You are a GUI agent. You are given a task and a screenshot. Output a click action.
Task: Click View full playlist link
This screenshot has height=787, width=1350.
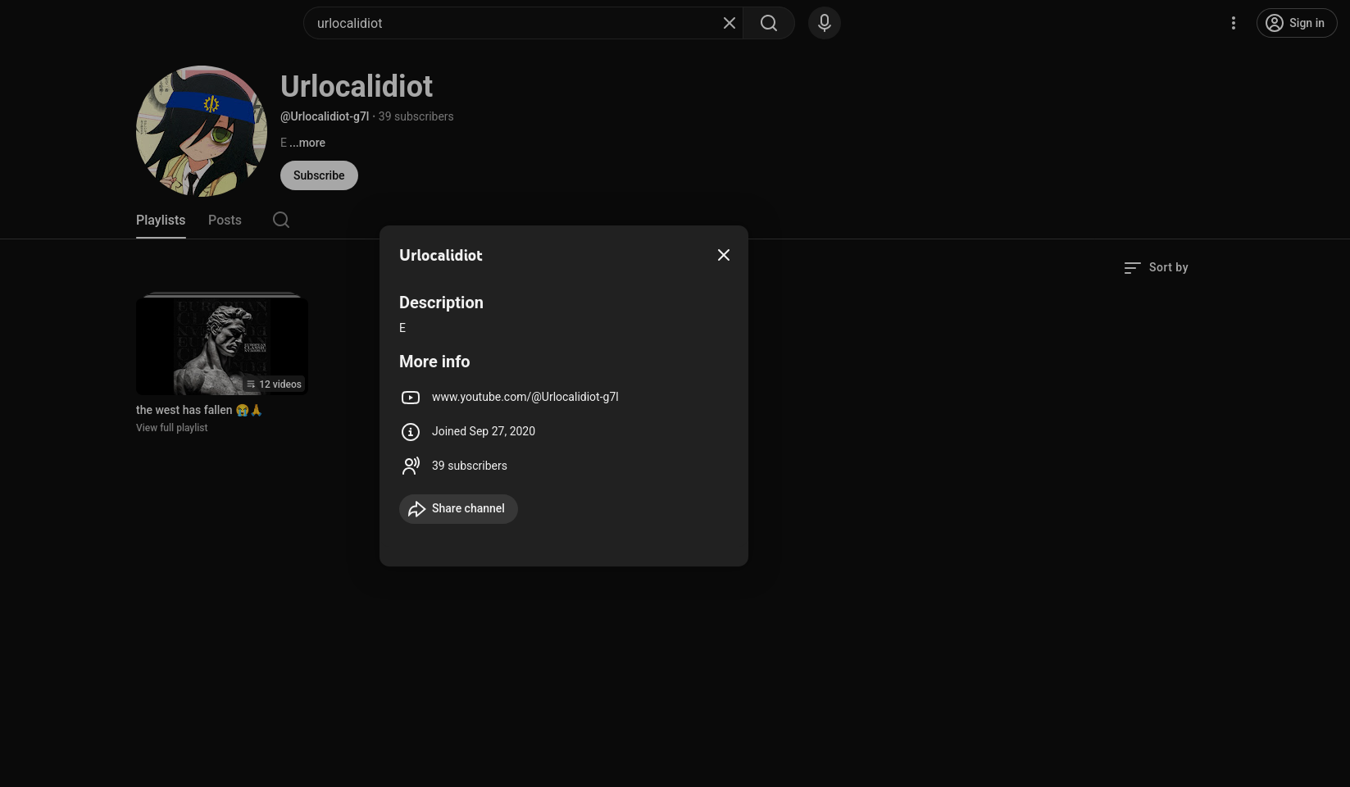click(171, 428)
